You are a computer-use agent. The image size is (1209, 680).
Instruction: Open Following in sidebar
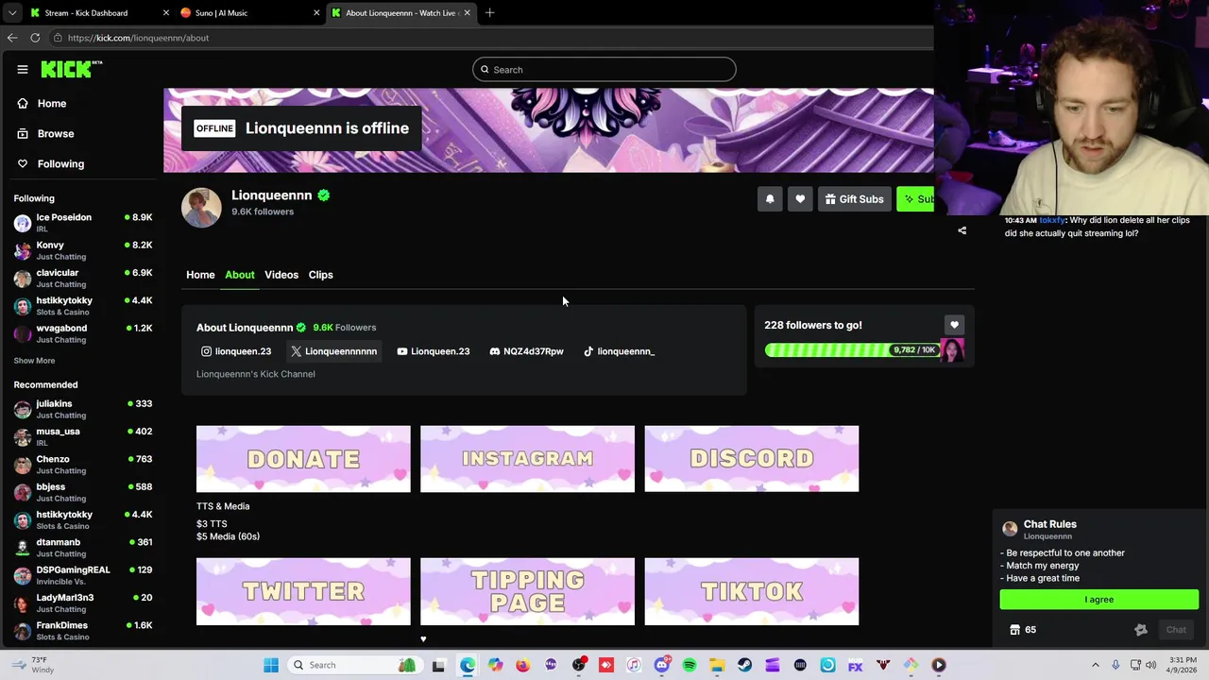coord(51,164)
